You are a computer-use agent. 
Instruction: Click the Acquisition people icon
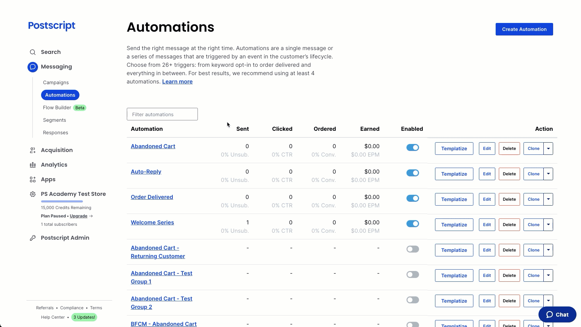click(33, 150)
